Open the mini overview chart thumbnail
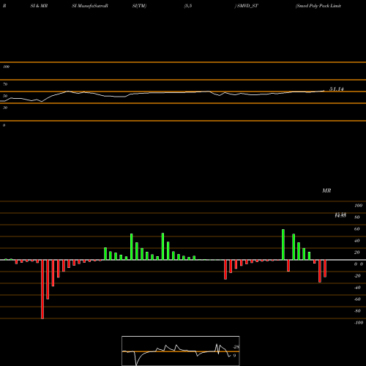The width and height of the screenshot is (366, 366). click(x=181, y=351)
